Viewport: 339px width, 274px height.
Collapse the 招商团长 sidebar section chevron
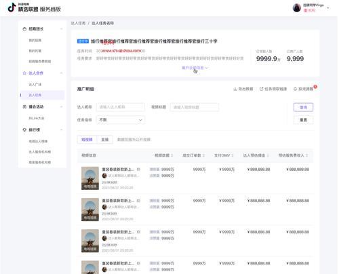(61, 29)
